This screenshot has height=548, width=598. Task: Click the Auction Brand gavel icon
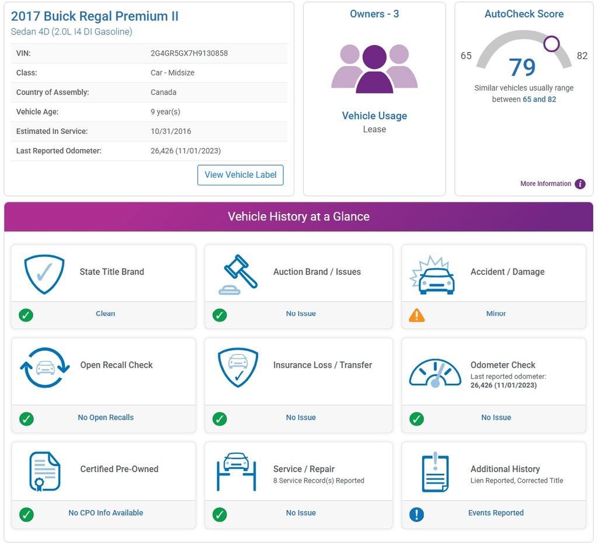(x=238, y=274)
